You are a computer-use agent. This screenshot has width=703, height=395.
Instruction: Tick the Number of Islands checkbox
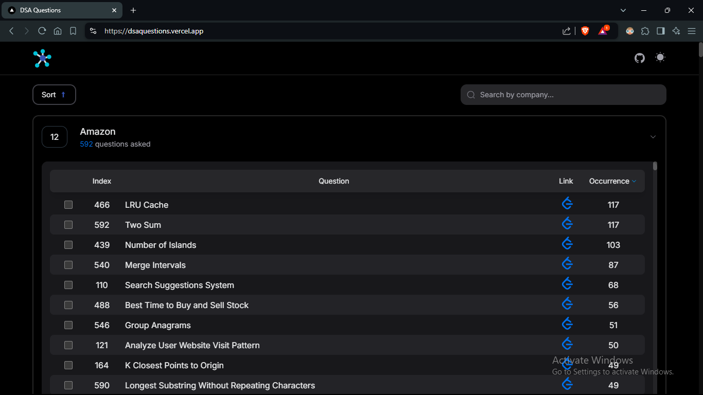68,245
